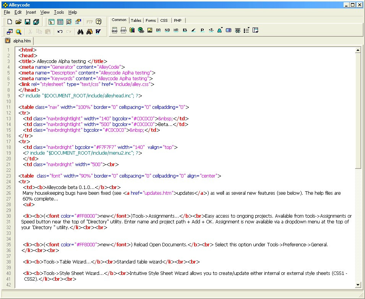Click the preview document icon
The image size is (365, 299).
pos(69,22)
